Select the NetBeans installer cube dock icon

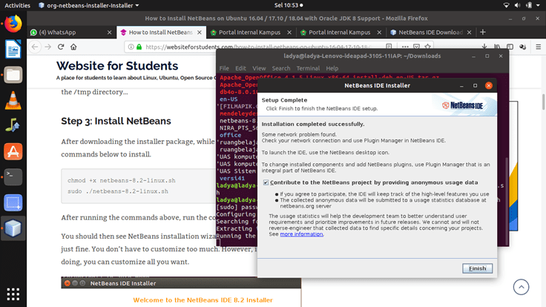13,228
